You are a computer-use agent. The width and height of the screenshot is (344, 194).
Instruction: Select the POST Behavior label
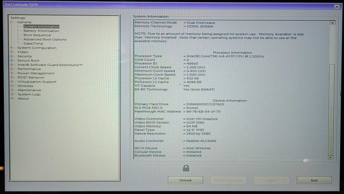tap(31, 77)
